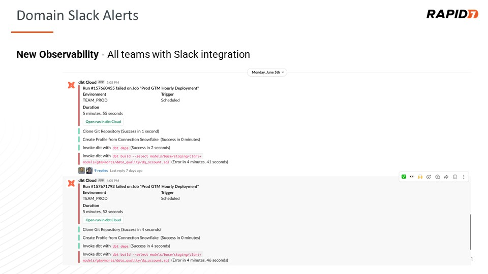Click the Rapid7 logo
Viewport: 488px width, 274px height.
452,14
